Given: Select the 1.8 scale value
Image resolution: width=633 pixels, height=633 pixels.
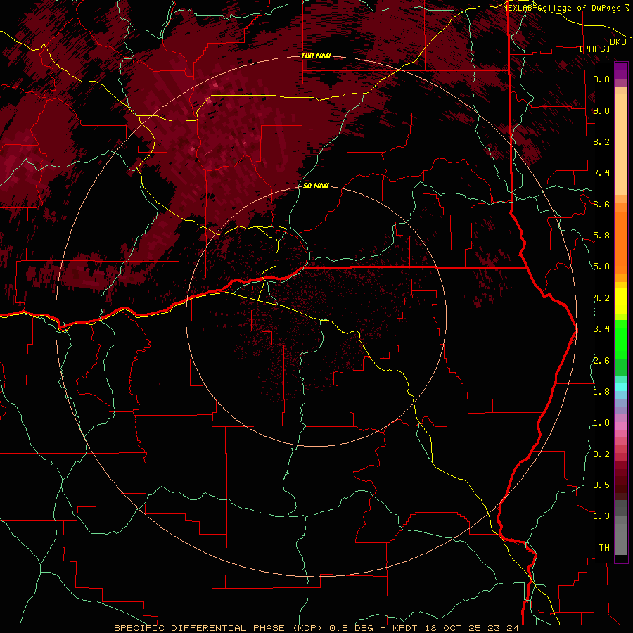Looking at the screenshot, I should 601,392.
